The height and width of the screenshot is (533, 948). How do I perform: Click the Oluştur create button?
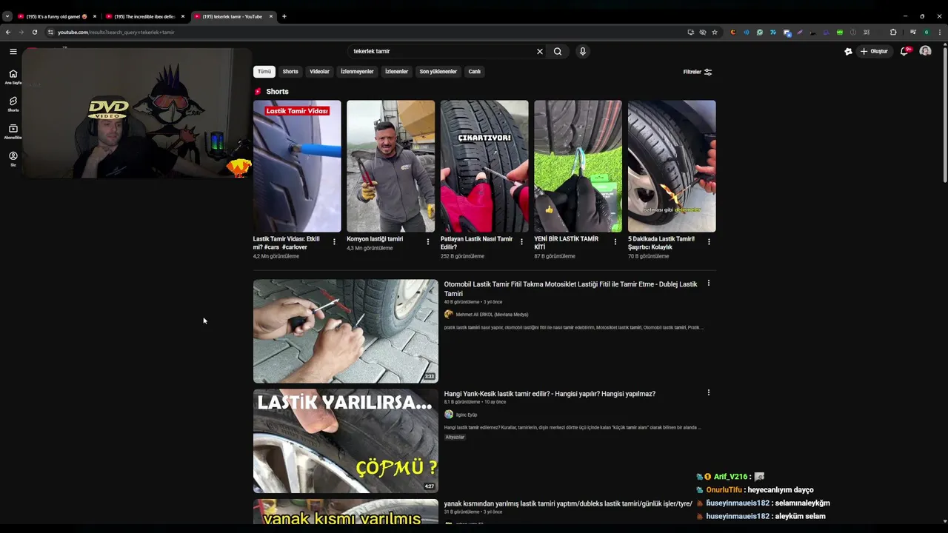[x=874, y=51]
